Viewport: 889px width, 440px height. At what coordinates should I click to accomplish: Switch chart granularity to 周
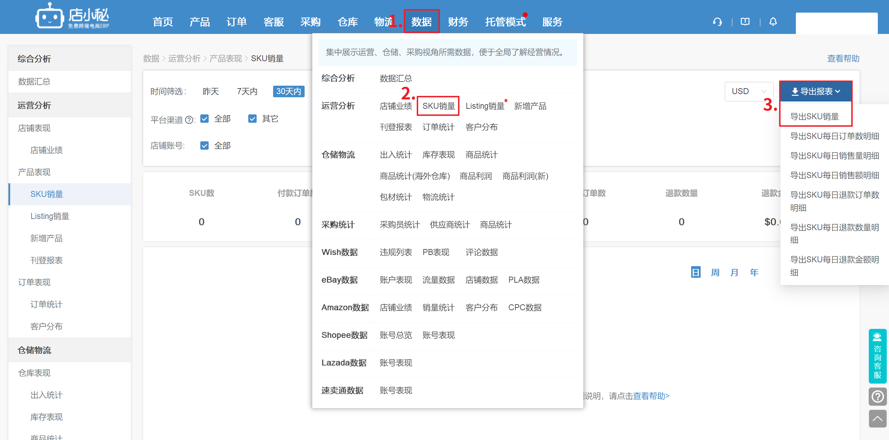tap(715, 272)
